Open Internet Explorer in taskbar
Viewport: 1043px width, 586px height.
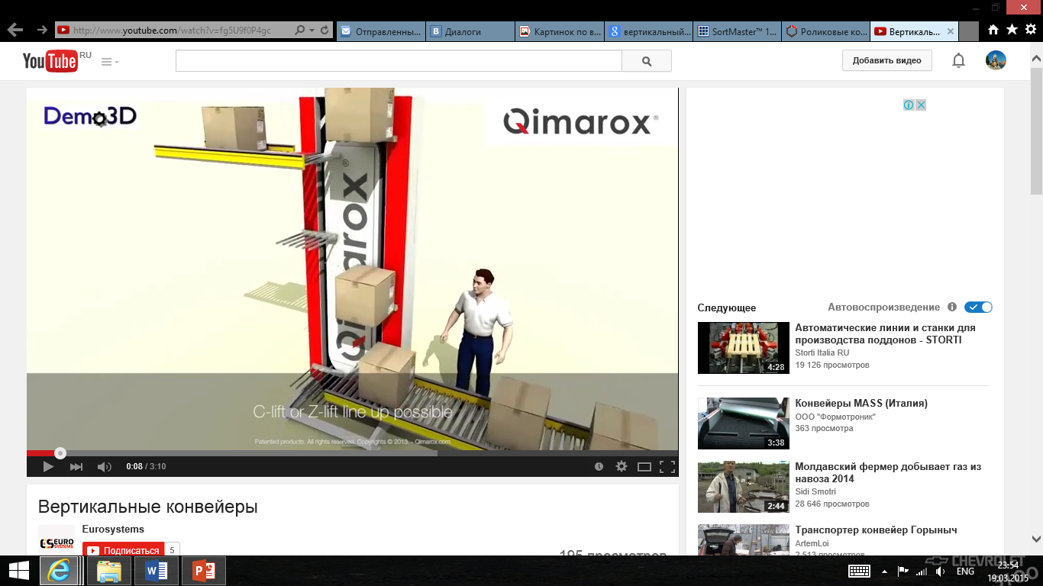coord(60,571)
